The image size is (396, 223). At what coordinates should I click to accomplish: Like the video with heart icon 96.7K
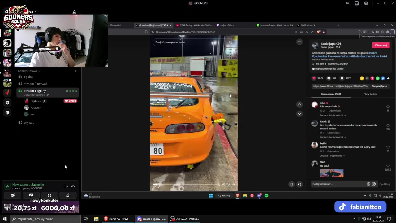314,78
